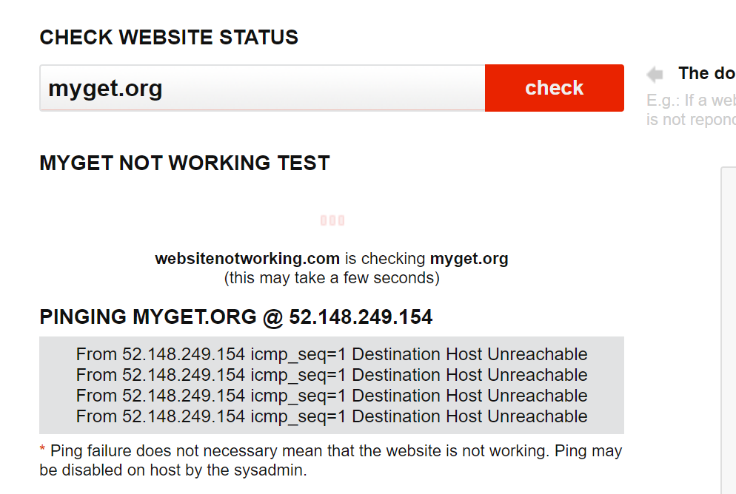Click the CHECK WEBSITE STATUS heading
The image size is (736, 494).
(168, 37)
